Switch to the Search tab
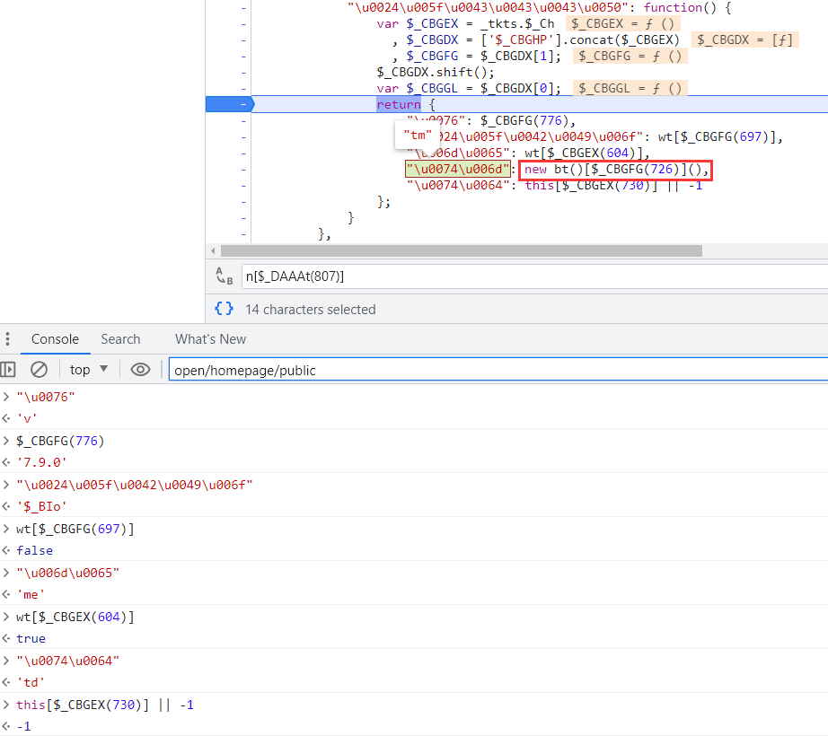This screenshot has width=828, height=736. pyautogui.click(x=120, y=339)
